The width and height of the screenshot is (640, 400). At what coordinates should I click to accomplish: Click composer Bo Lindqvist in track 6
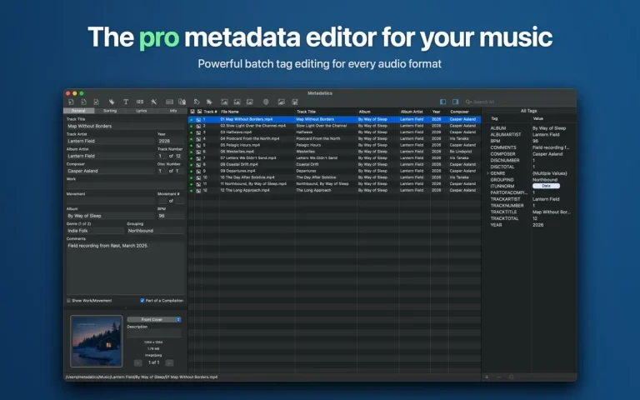tap(461, 152)
